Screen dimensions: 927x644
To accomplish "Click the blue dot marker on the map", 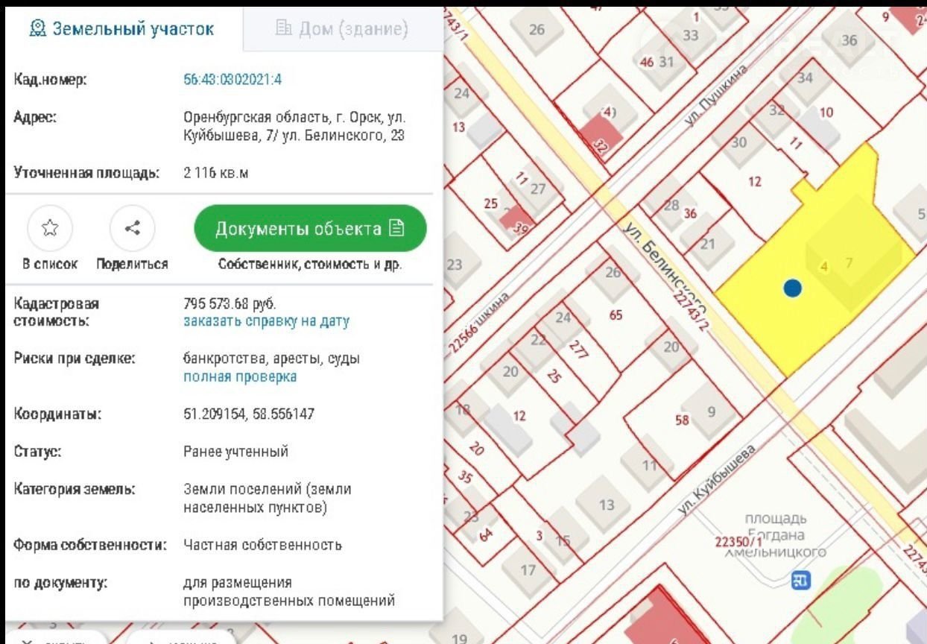I will tap(793, 288).
